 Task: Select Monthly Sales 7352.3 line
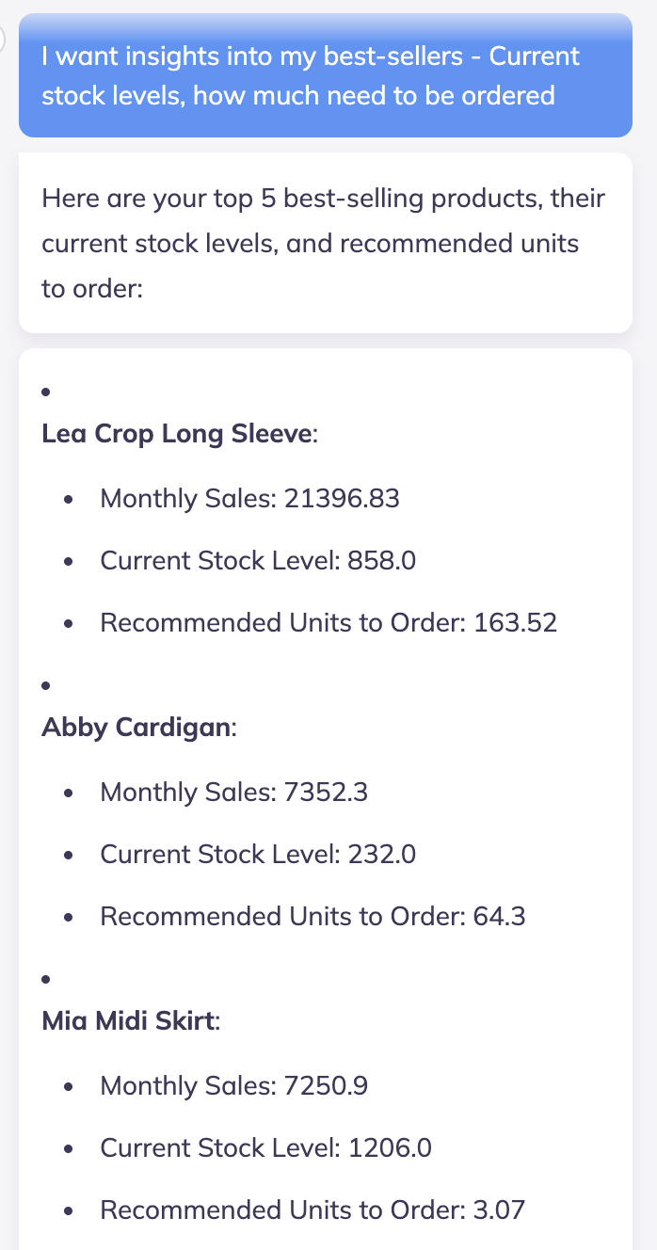(x=233, y=792)
